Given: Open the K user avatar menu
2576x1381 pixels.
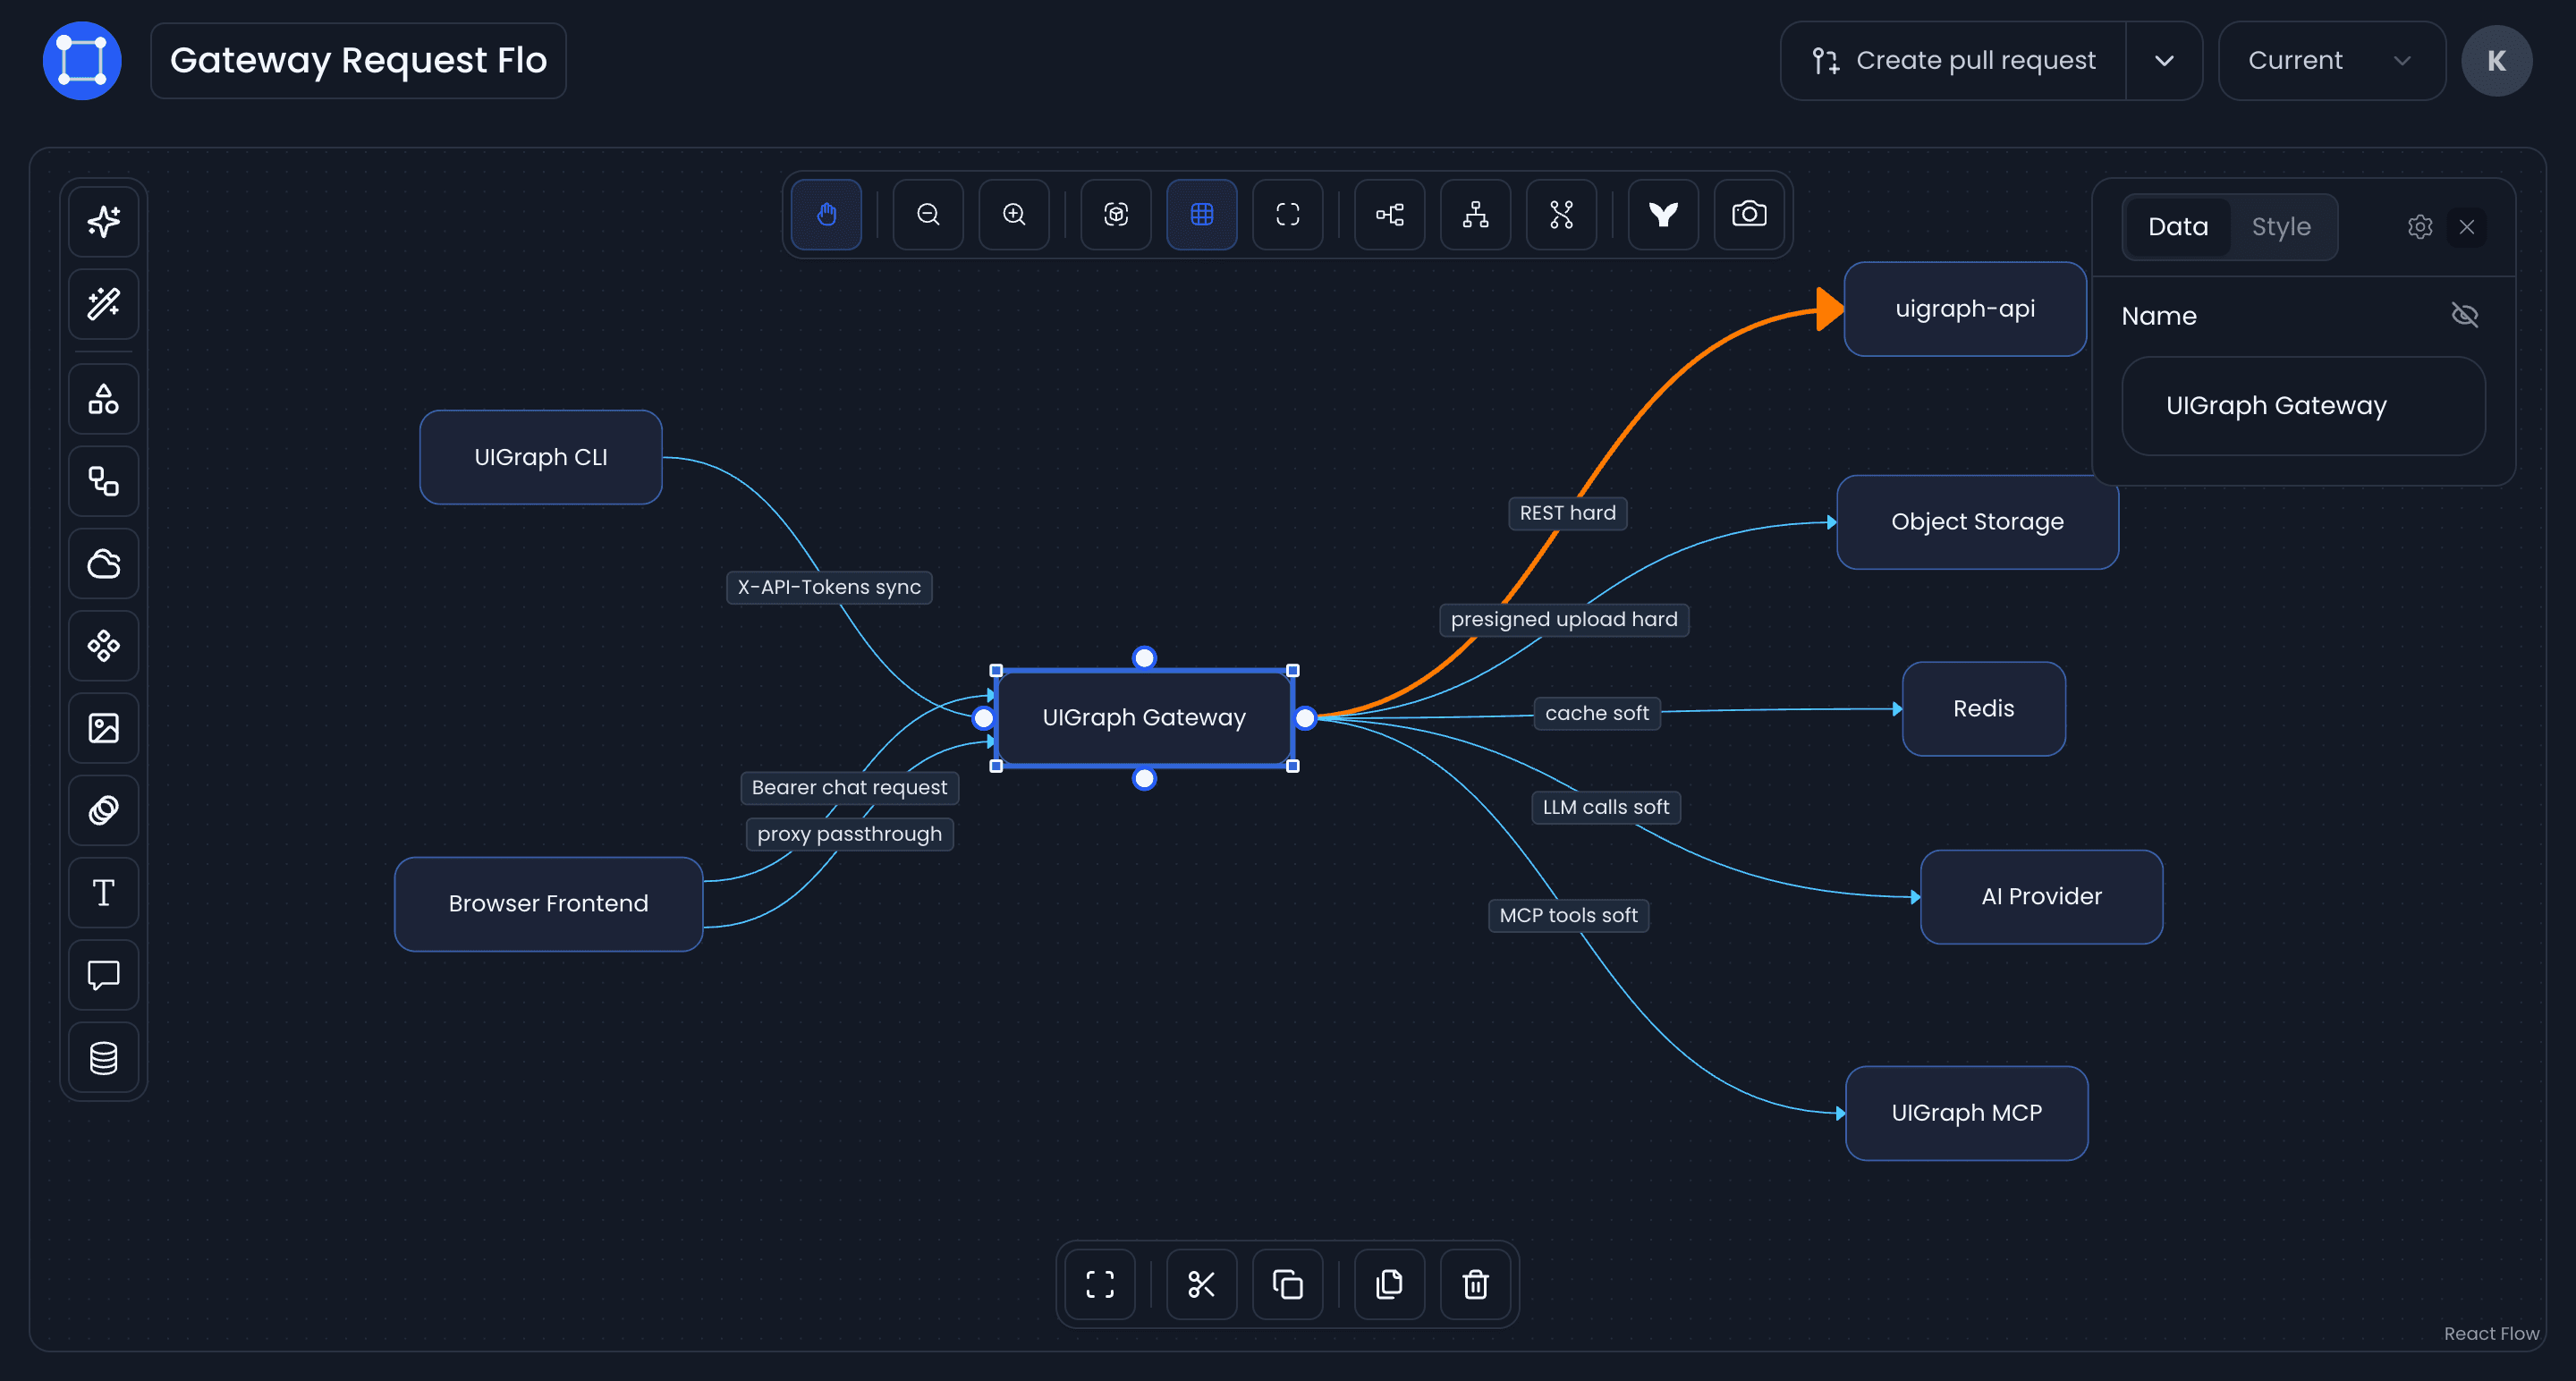Looking at the screenshot, I should click(x=2497, y=61).
